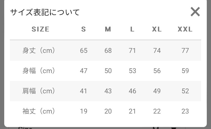Select the SIZE column header
The width and height of the screenshot is (211, 129).
[x=41, y=29]
